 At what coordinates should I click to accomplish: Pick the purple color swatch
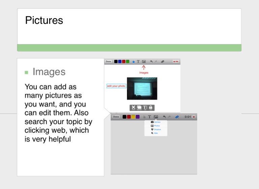pyautogui.click(x=138, y=117)
